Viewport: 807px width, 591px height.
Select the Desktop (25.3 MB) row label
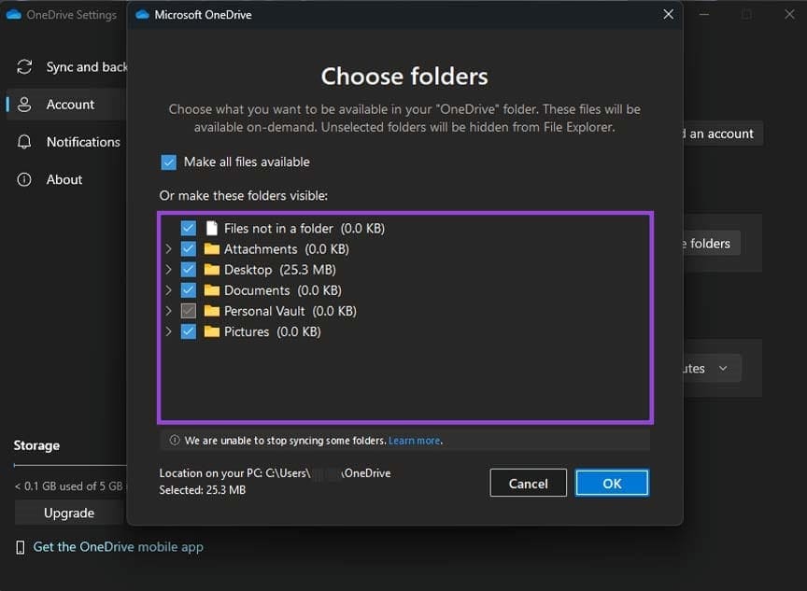coord(280,270)
